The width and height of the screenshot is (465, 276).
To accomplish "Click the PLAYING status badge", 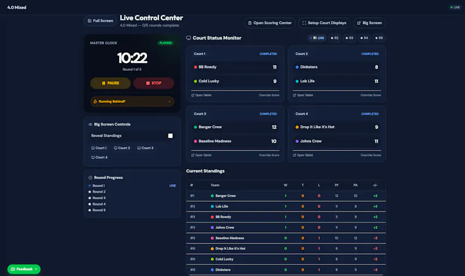I will 165,43.
